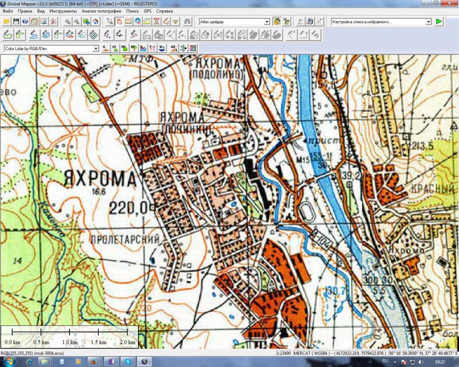459x367 pixels.
Task: Expand the favorites list dropdown
Action: (429, 22)
